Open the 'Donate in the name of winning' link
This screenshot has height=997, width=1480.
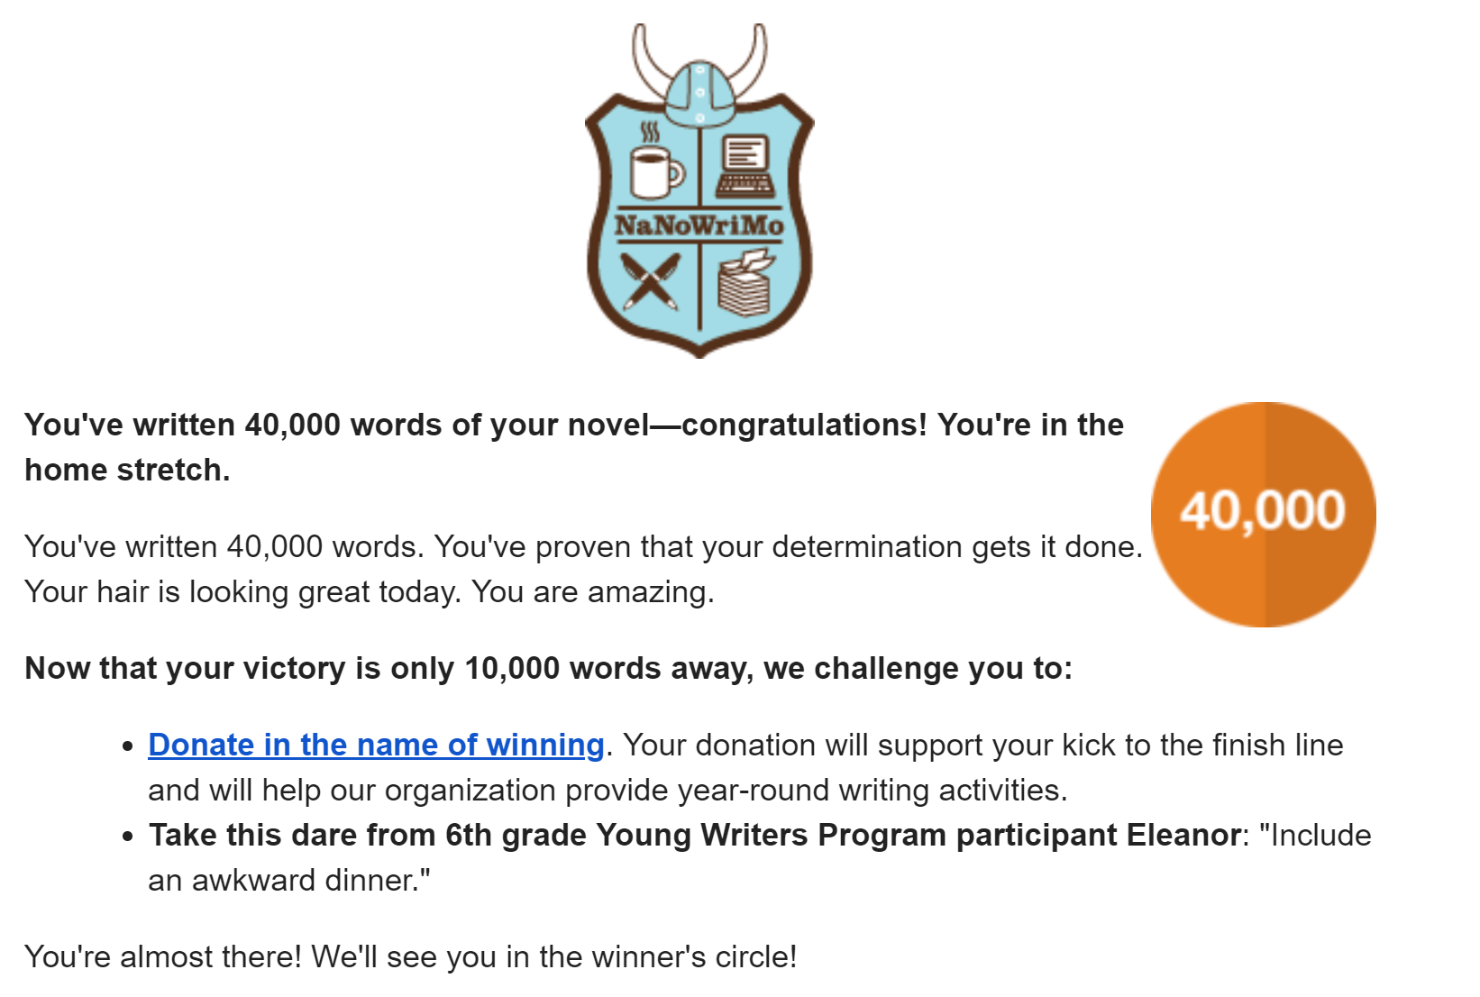click(x=376, y=745)
